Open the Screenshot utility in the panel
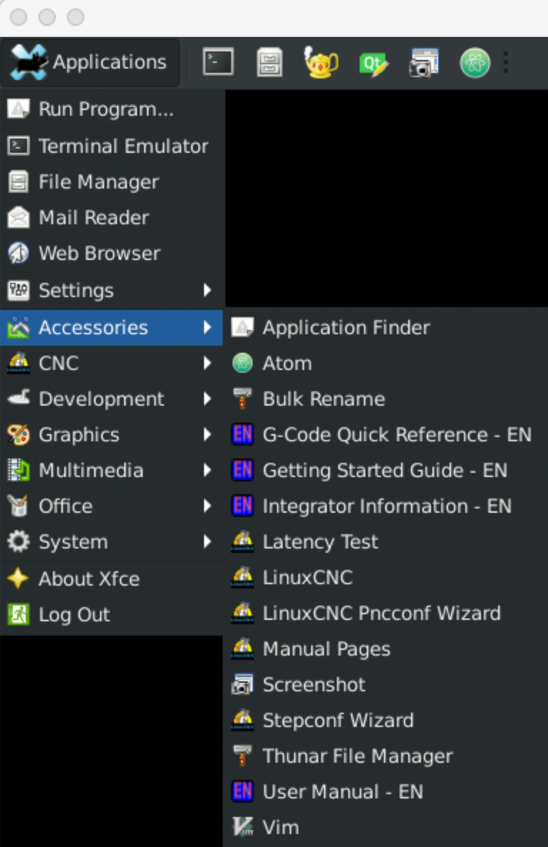The image size is (548, 847). coord(424,62)
